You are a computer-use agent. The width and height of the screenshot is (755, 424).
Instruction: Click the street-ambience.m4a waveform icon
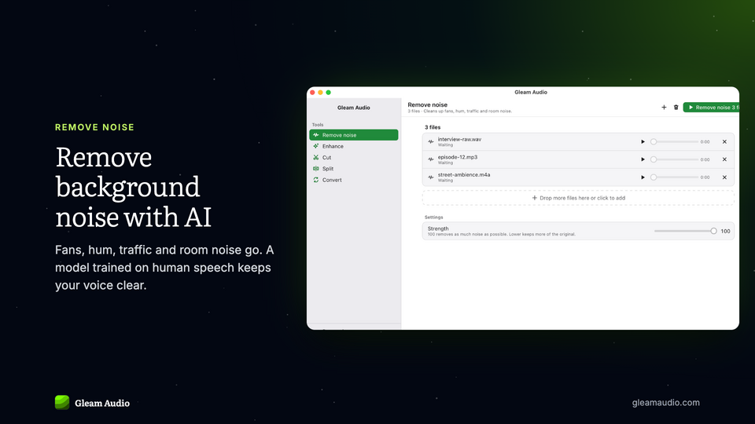point(431,177)
